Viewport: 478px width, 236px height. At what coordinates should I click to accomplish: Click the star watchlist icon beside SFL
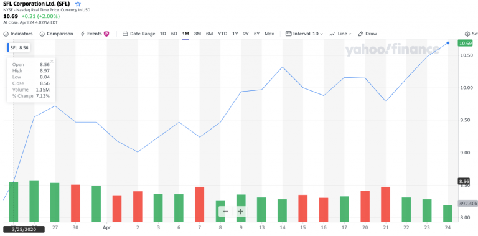tap(78, 4)
